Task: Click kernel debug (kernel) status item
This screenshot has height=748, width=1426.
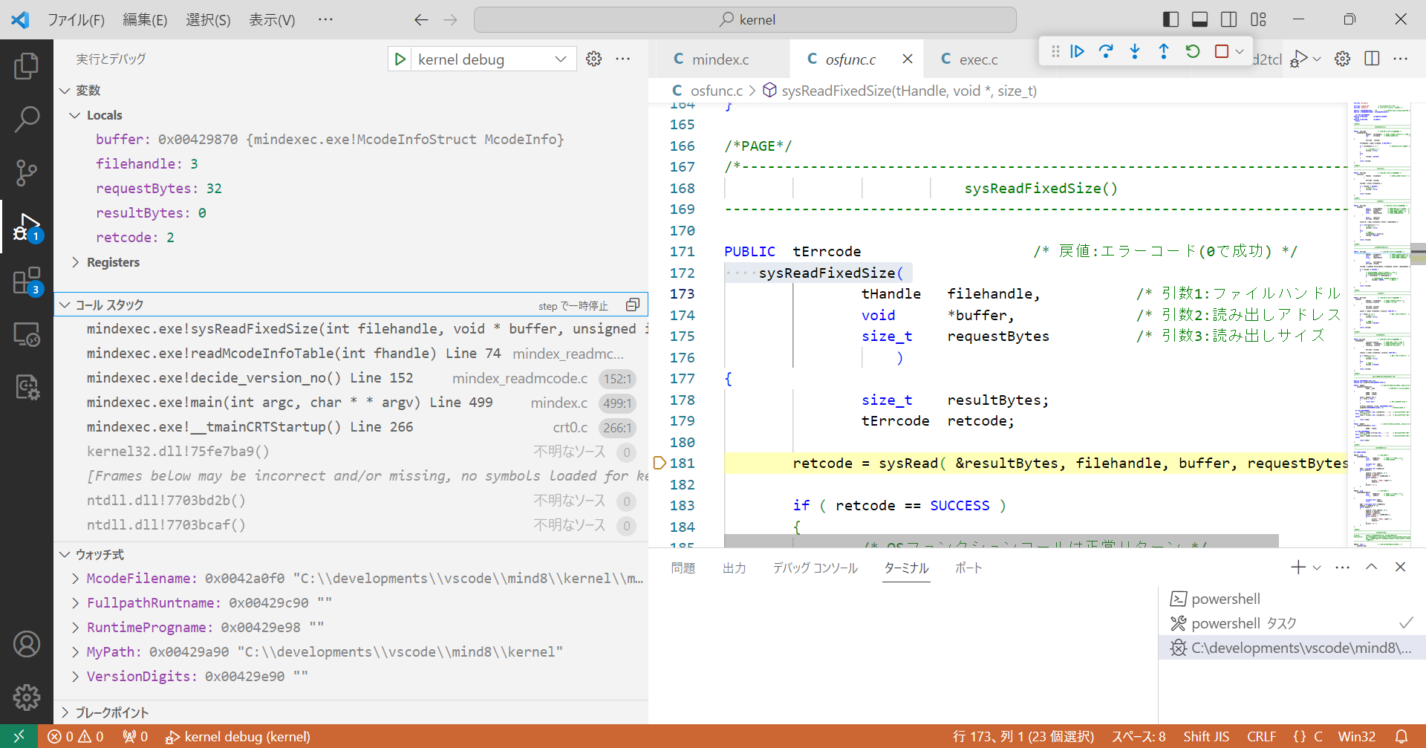Action: 238,736
